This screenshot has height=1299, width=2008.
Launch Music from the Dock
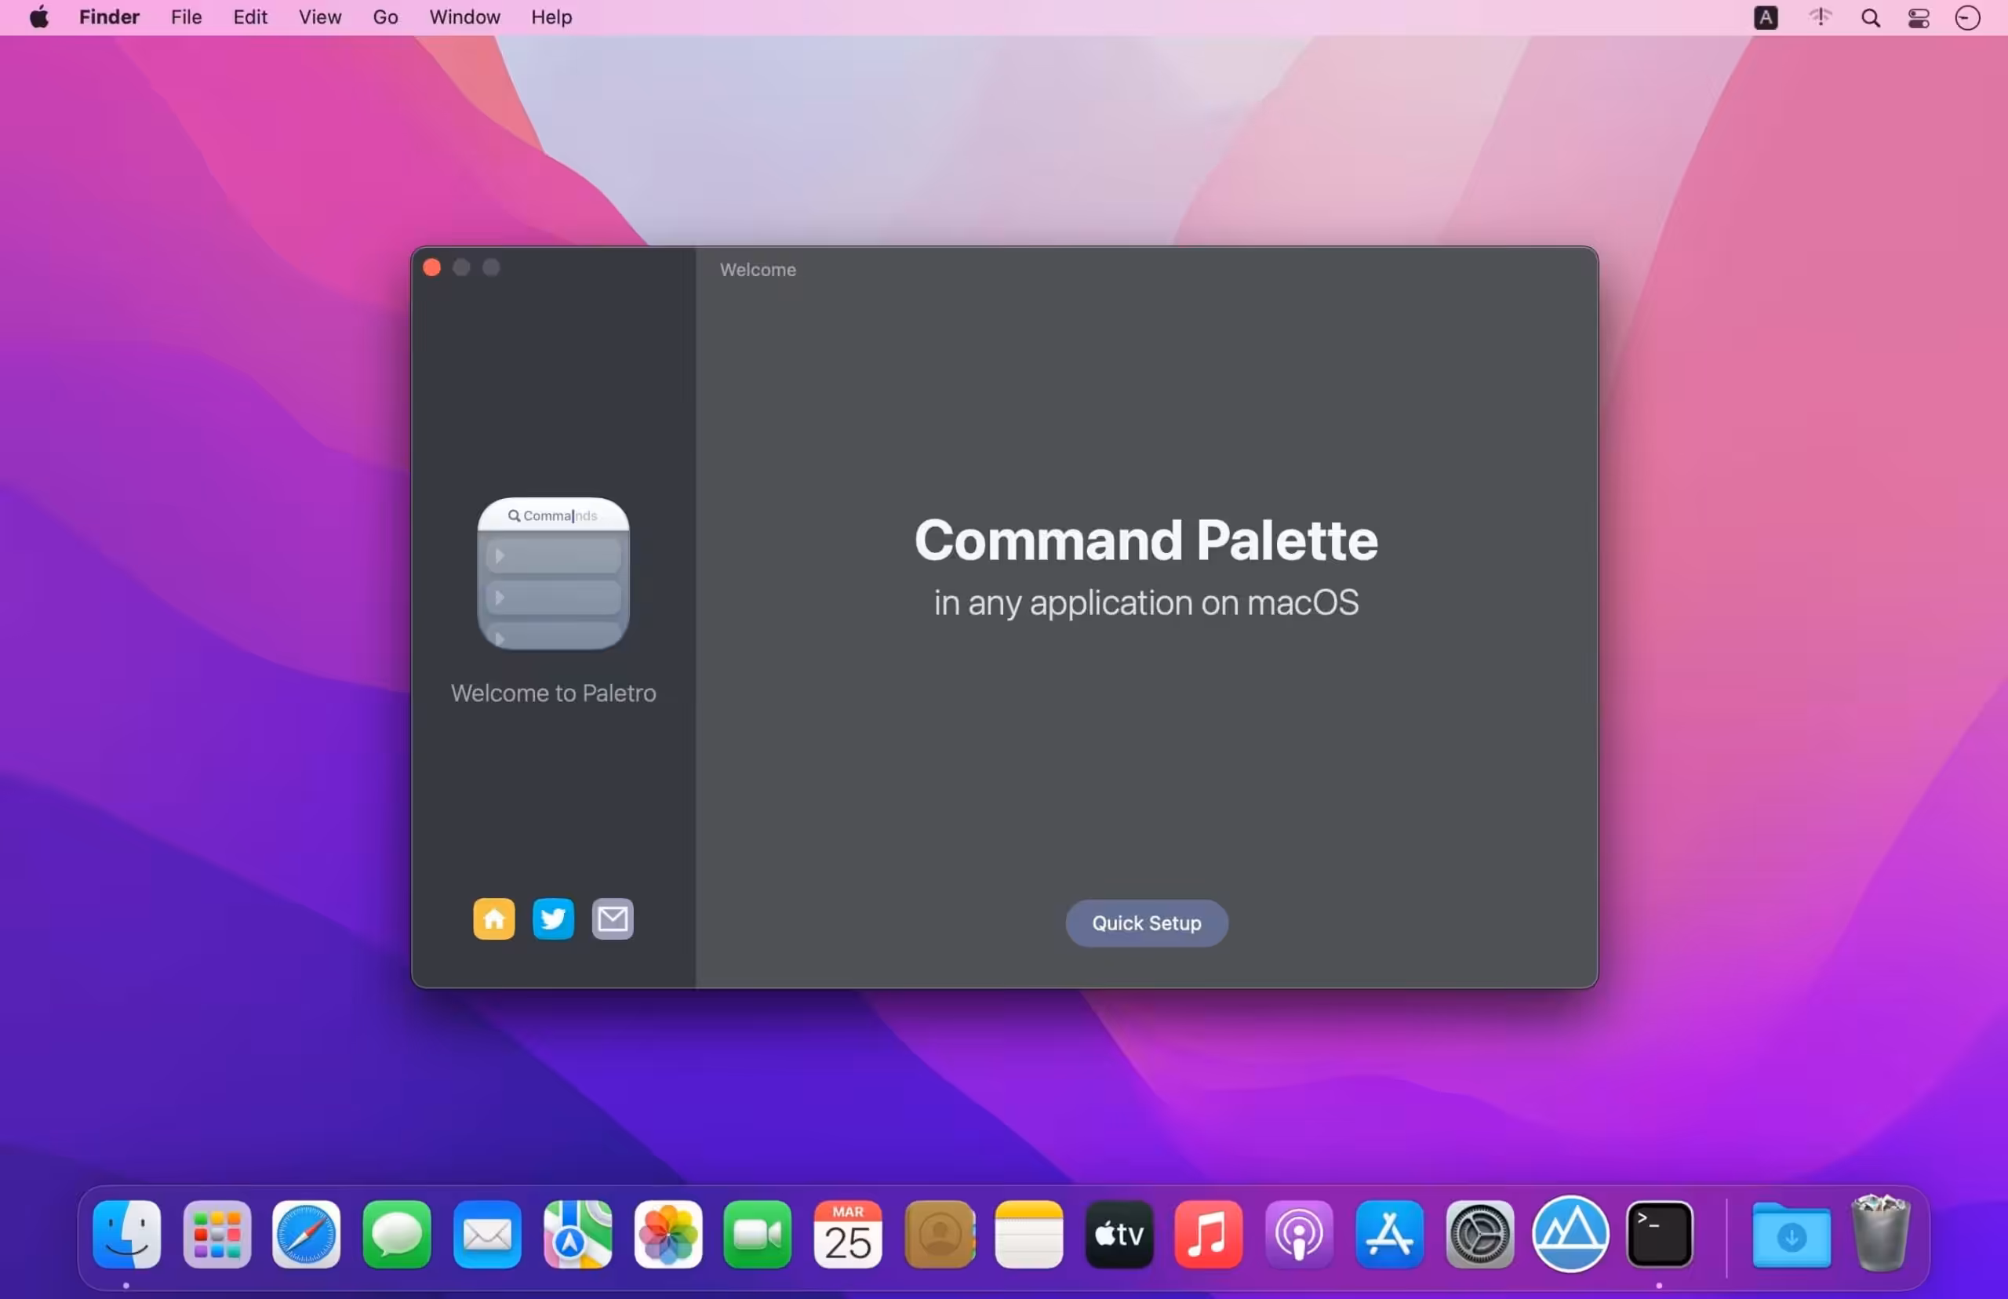click(x=1209, y=1234)
